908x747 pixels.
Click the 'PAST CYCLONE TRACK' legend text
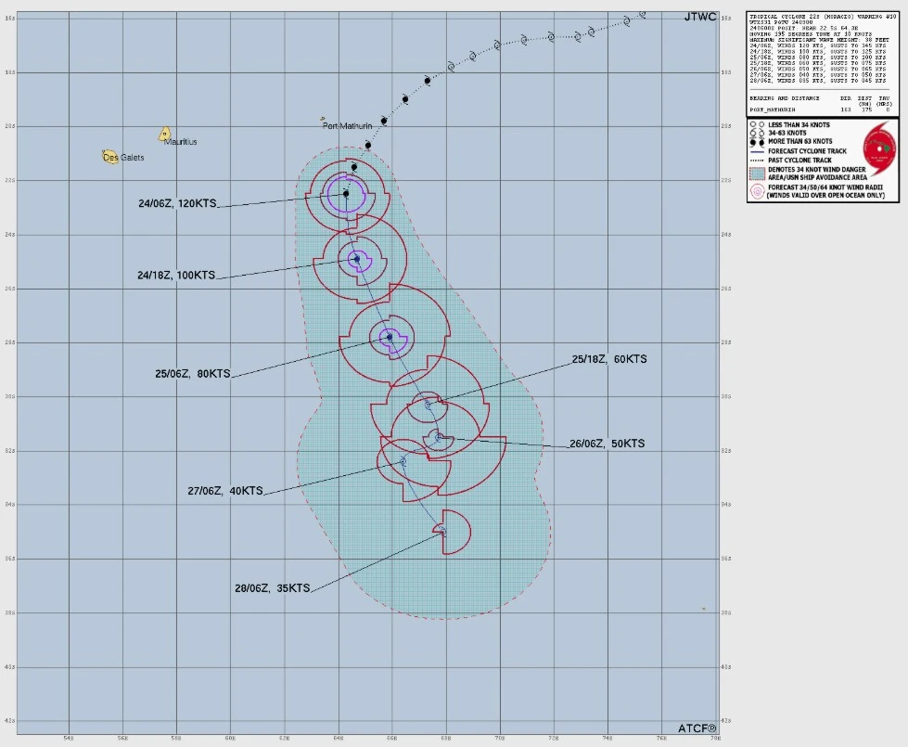pos(799,160)
